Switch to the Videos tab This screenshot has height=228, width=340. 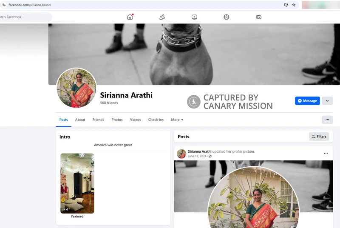pyautogui.click(x=135, y=120)
